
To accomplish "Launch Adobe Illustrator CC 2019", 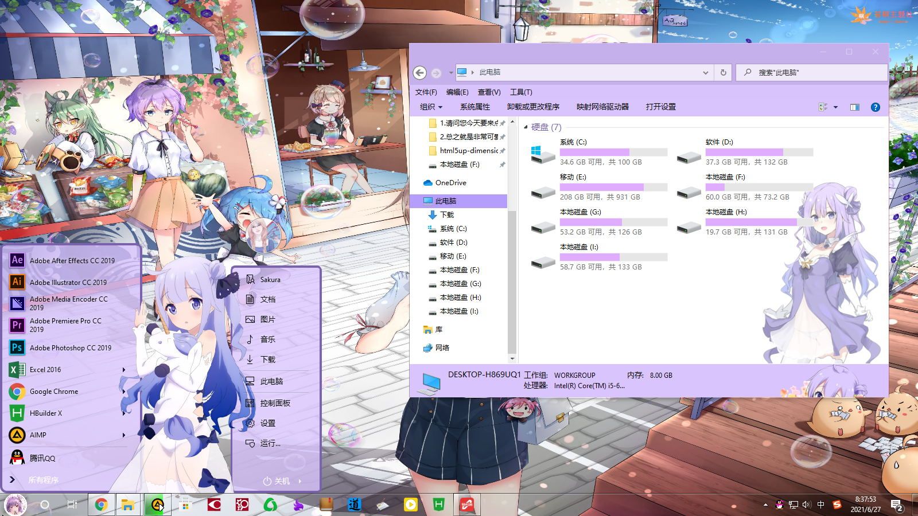I will tap(59, 282).
